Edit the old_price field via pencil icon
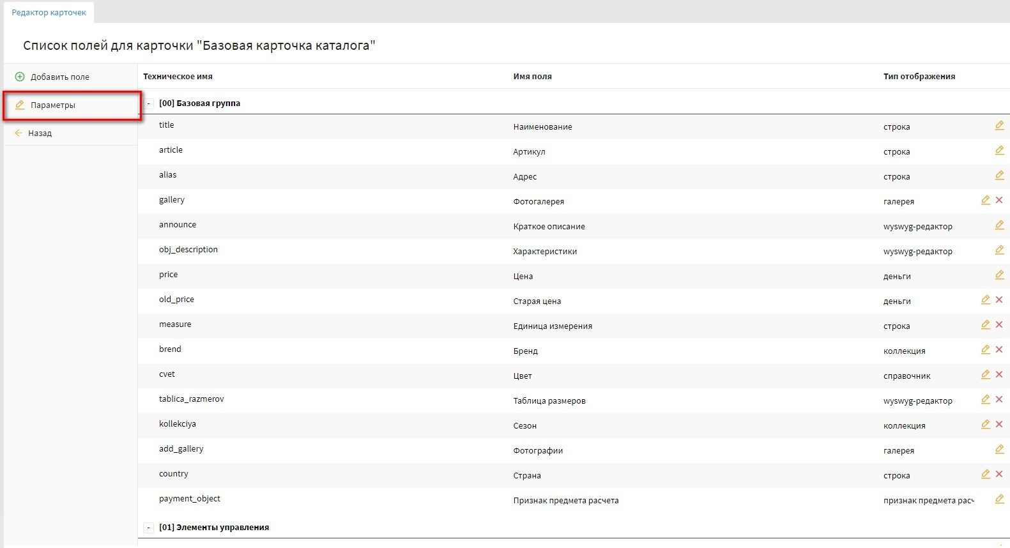The height and width of the screenshot is (548, 1010). [x=985, y=300]
